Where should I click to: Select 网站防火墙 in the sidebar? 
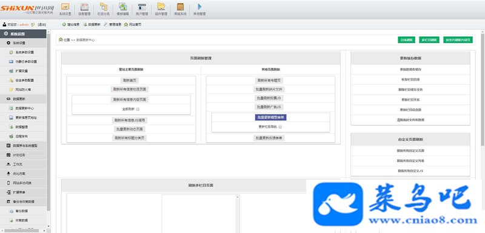click(x=23, y=90)
